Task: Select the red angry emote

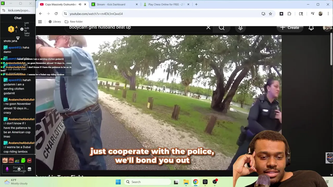Action: pos(29,161)
